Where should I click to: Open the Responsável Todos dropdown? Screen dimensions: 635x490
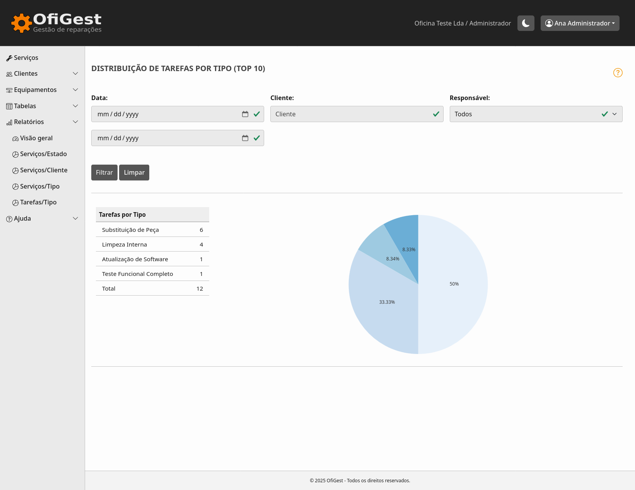click(x=536, y=114)
